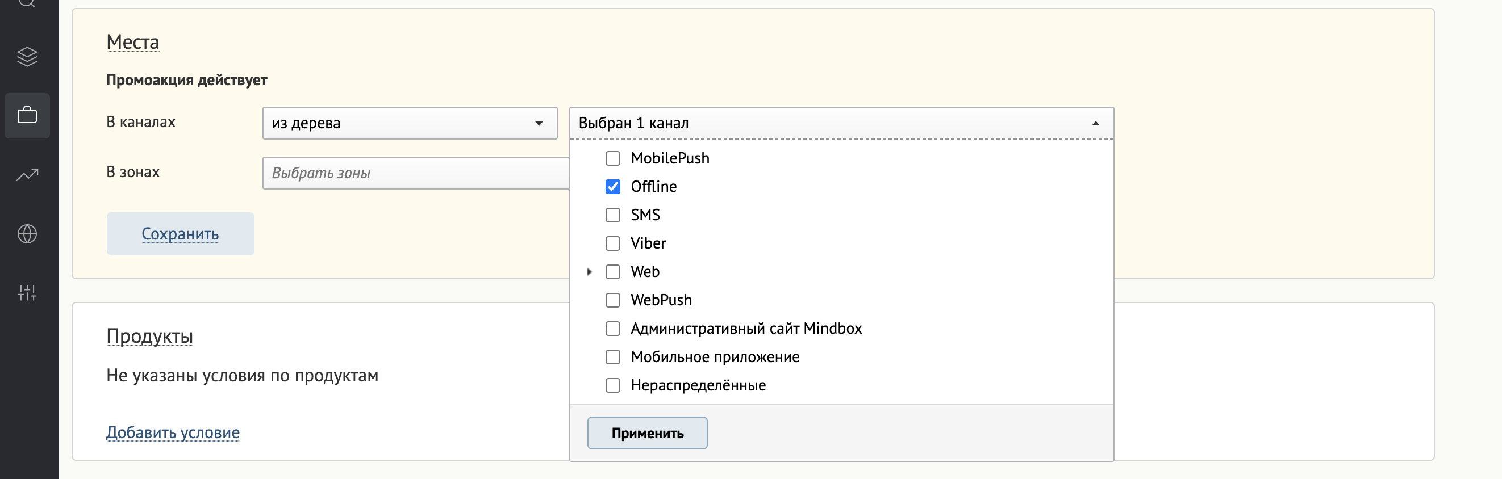This screenshot has height=479, width=1502.
Task: Click the Offline label text
Action: [654, 187]
